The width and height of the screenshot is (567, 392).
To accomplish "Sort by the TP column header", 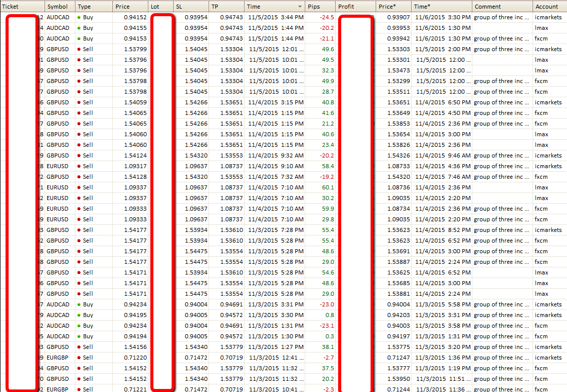I will point(226,7).
